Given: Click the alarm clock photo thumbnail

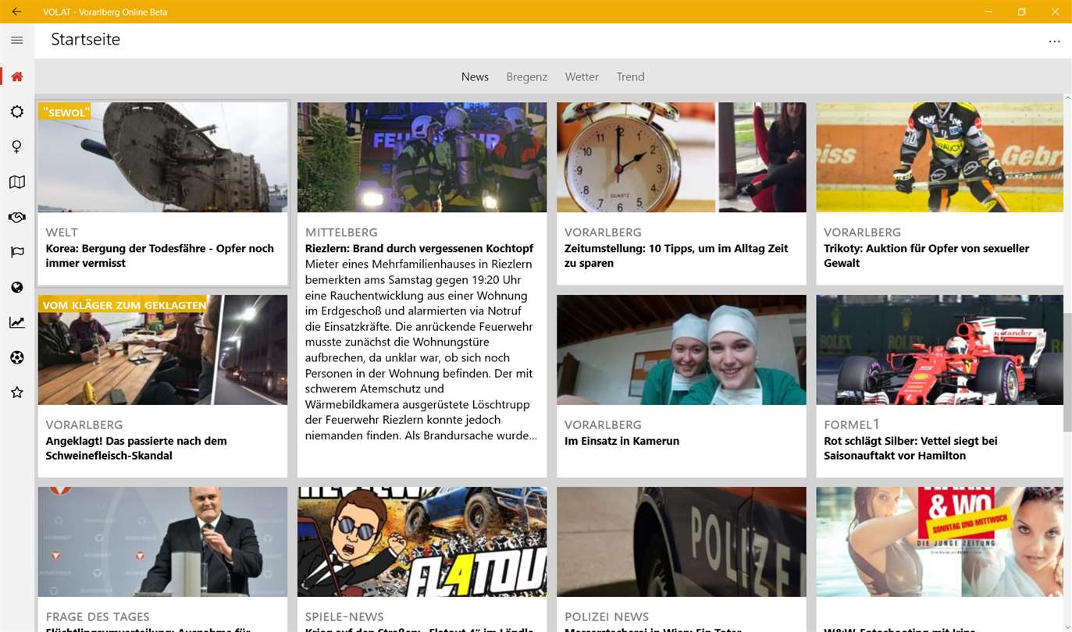Looking at the screenshot, I should pos(682,158).
